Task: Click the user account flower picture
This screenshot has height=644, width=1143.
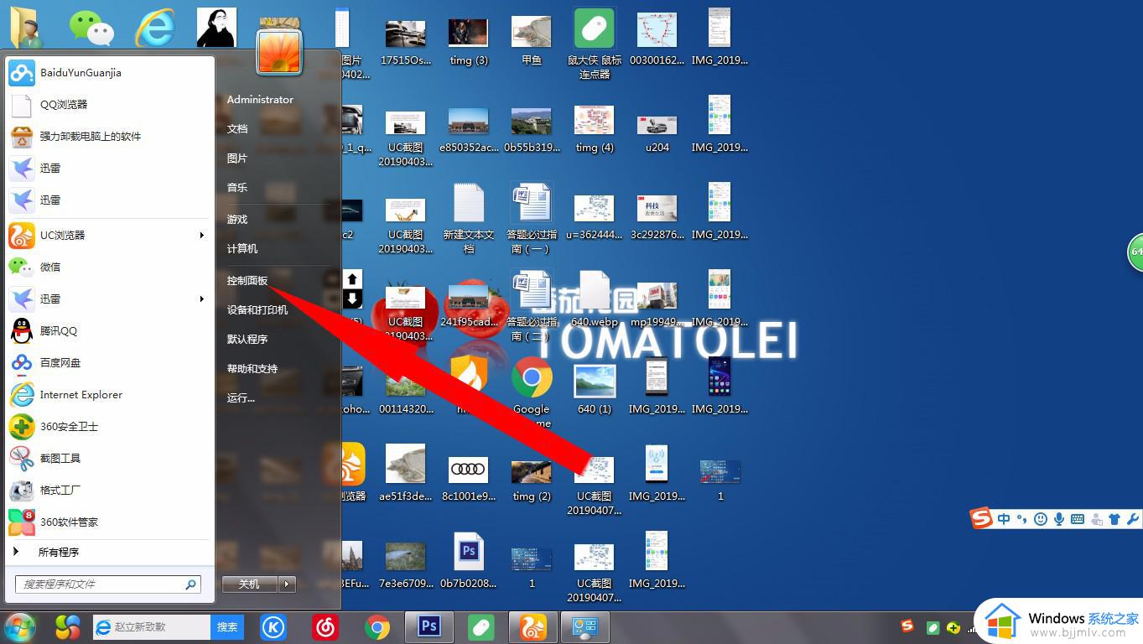Action: (x=279, y=51)
